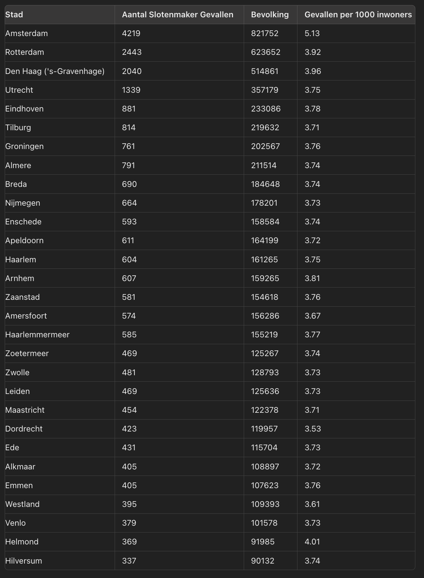Click Helmond's rate value 4.01
Viewport: 424px width, 578px height.
[x=312, y=542]
